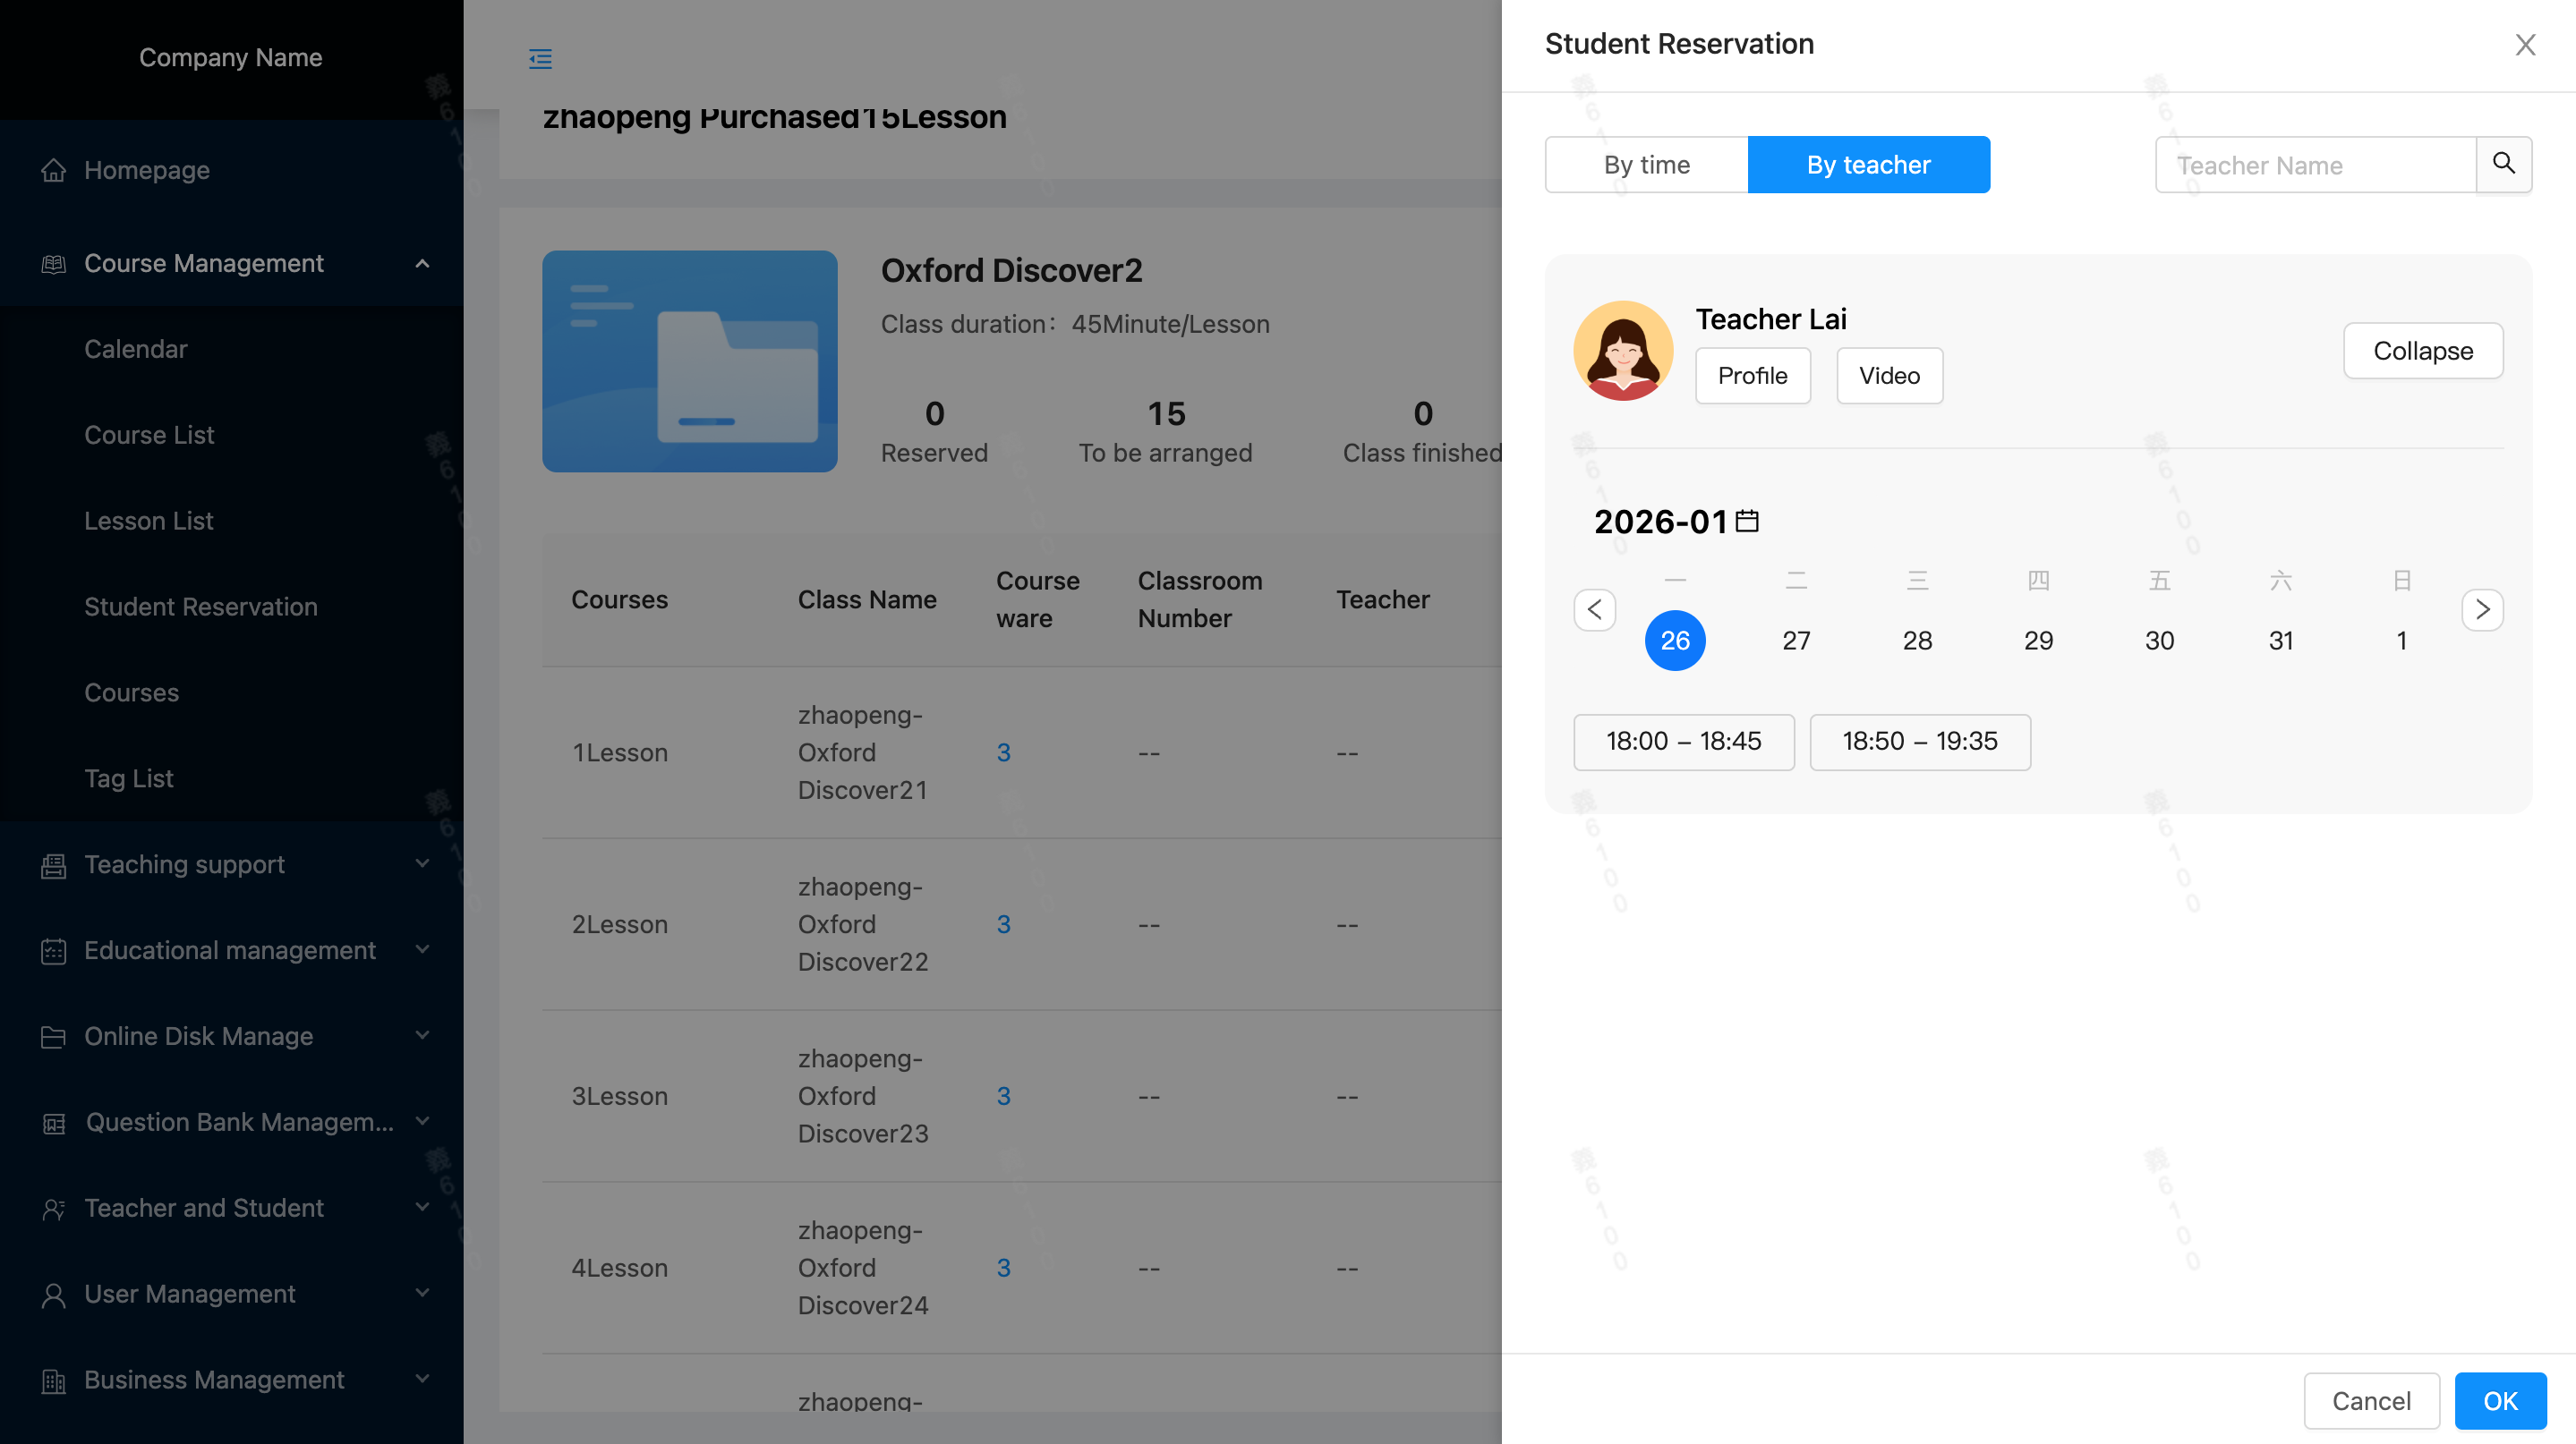Click Teacher Lai's avatar image

click(x=1623, y=351)
